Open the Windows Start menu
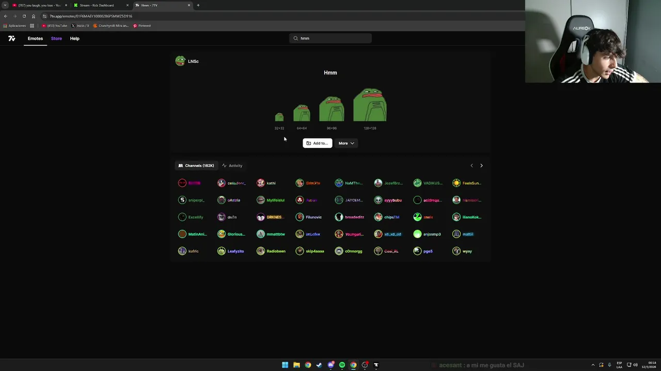The image size is (661, 371). [x=285, y=365]
